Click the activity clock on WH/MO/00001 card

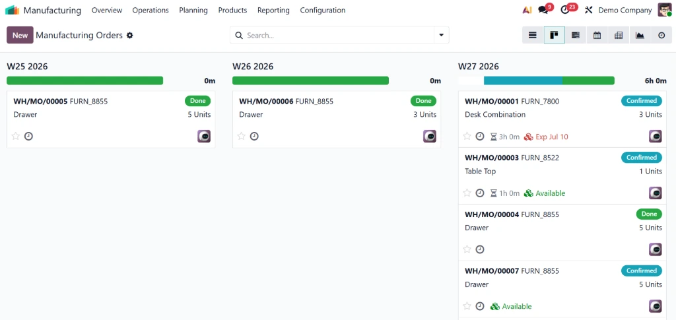pos(480,137)
